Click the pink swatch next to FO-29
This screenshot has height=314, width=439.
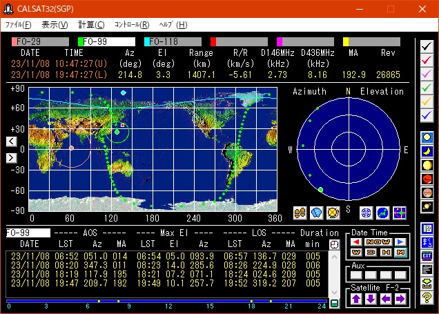coord(14,41)
